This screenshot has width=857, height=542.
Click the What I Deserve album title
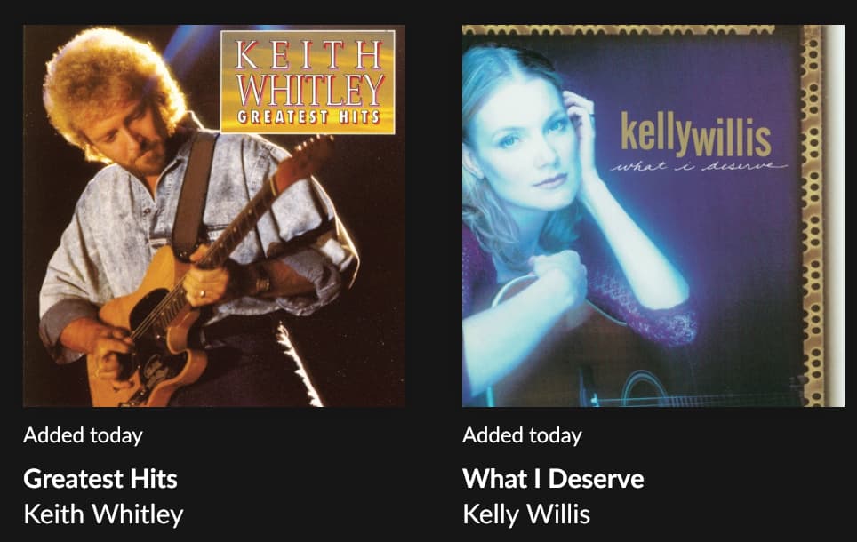point(553,479)
